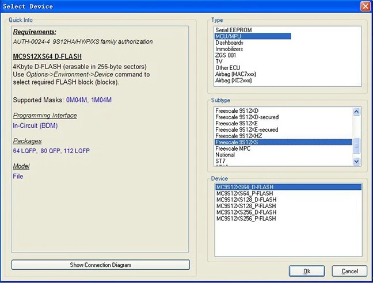This screenshot has width=373, height=283.
Task: Close the Select Device dialog
Action: tap(365, 6)
